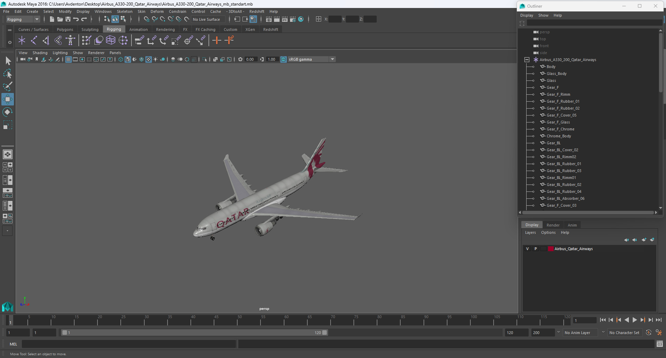The height and width of the screenshot is (358, 666).
Task: Switch to the Polygons shelf tab
Action: point(65,29)
